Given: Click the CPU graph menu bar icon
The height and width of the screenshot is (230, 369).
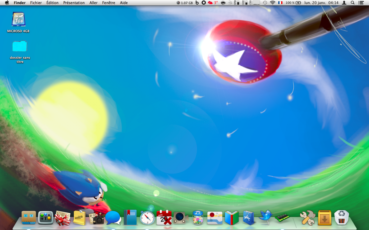Looking at the screenshot, I should 254,3.
